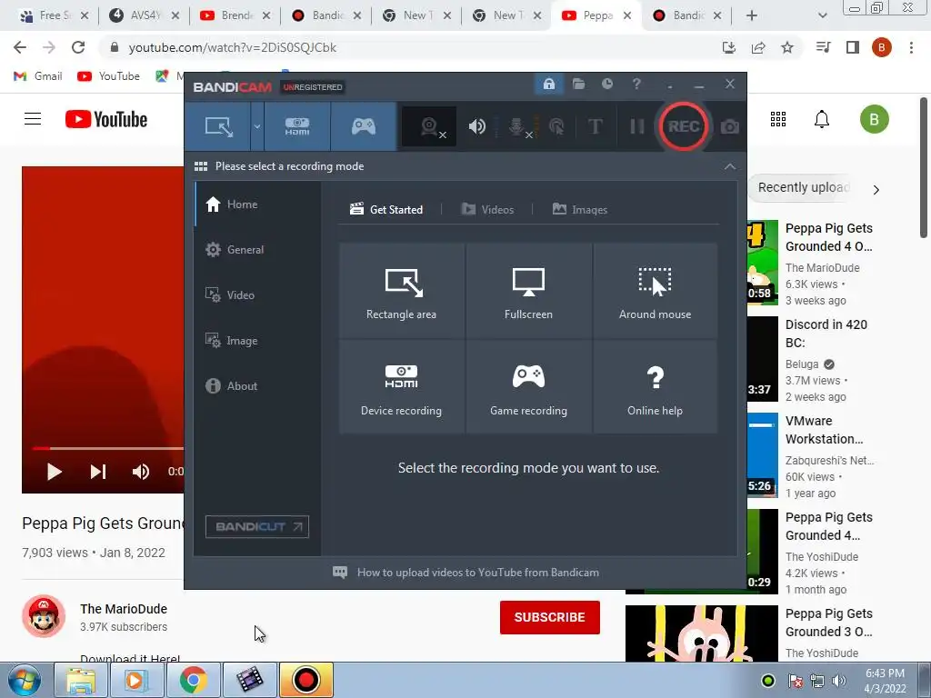Open Peppa Pig Gets Grounded 4 by MarioDude

(829, 237)
